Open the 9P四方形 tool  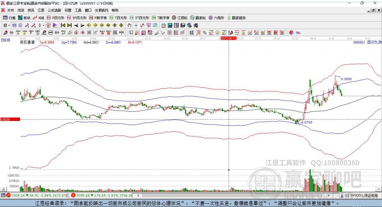(x=77, y=18)
